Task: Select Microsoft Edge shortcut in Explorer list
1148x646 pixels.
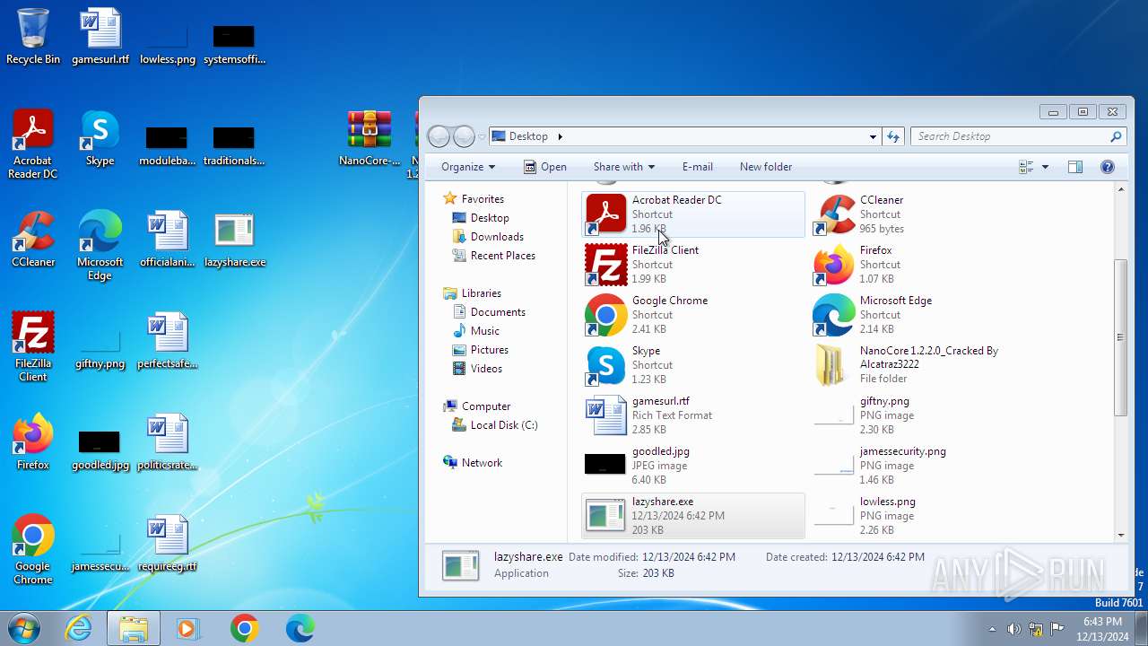Action: click(920, 315)
